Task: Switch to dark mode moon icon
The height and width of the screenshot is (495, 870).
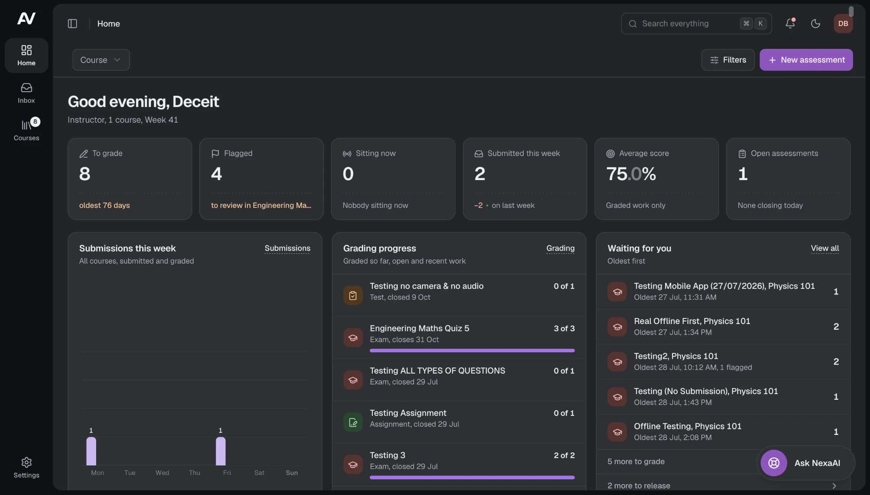Action: click(x=816, y=23)
